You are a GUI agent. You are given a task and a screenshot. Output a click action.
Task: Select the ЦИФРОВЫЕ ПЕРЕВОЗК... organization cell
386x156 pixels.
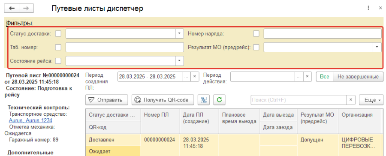360,145
